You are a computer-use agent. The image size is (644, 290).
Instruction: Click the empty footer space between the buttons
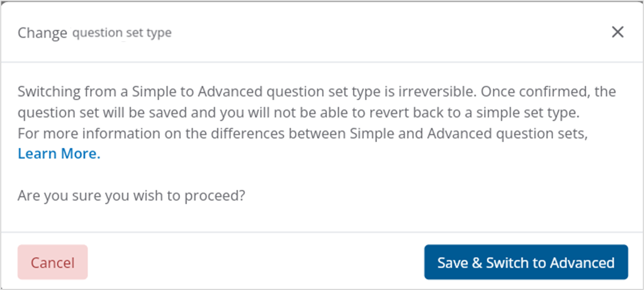(x=252, y=262)
